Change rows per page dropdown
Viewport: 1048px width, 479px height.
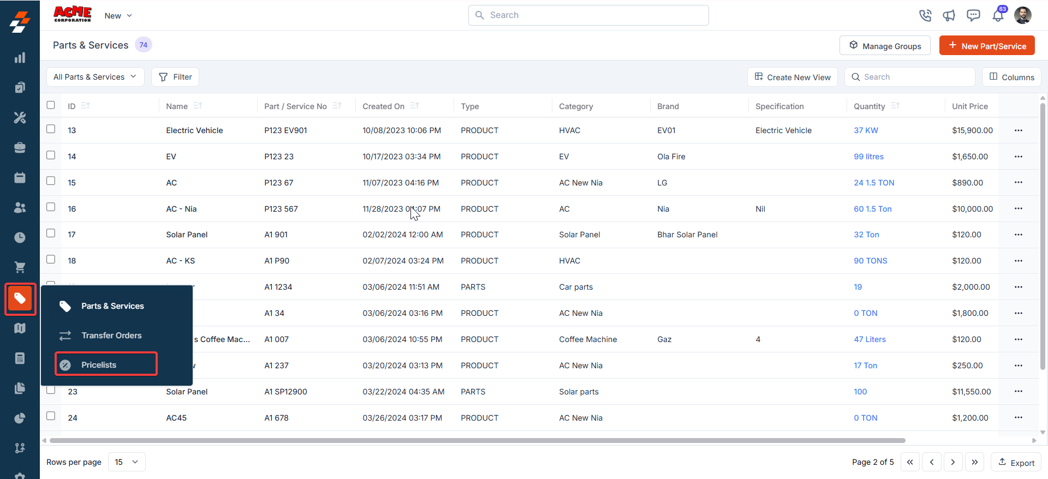(x=127, y=462)
